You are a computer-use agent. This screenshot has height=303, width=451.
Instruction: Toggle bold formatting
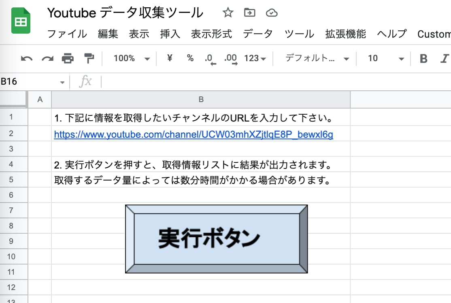point(423,58)
